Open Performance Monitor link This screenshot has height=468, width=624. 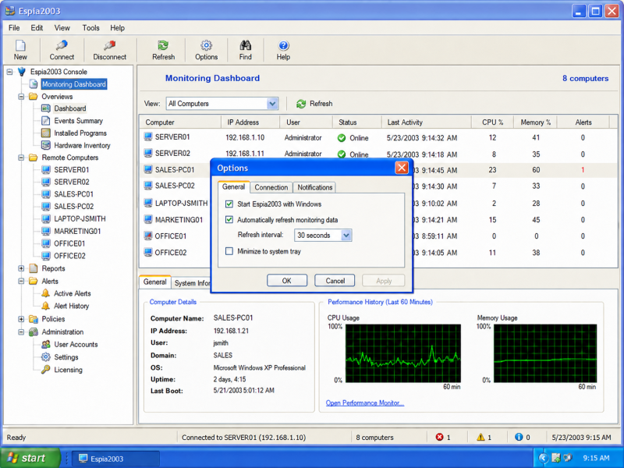[365, 402]
